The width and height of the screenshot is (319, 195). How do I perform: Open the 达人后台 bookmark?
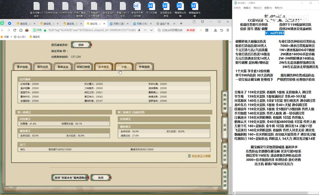(x=20, y=37)
